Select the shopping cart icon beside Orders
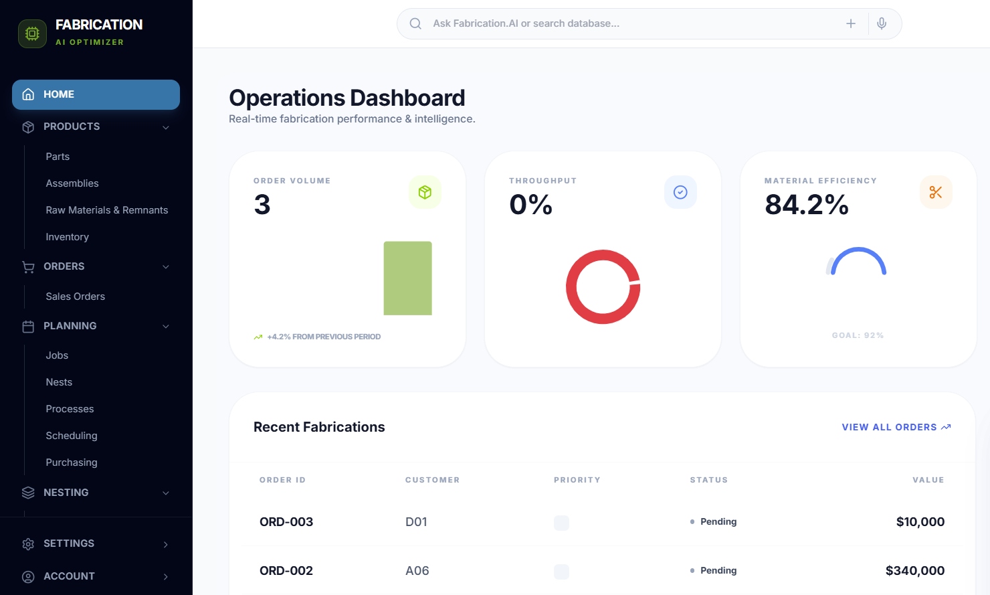 pyautogui.click(x=27, y=266)
